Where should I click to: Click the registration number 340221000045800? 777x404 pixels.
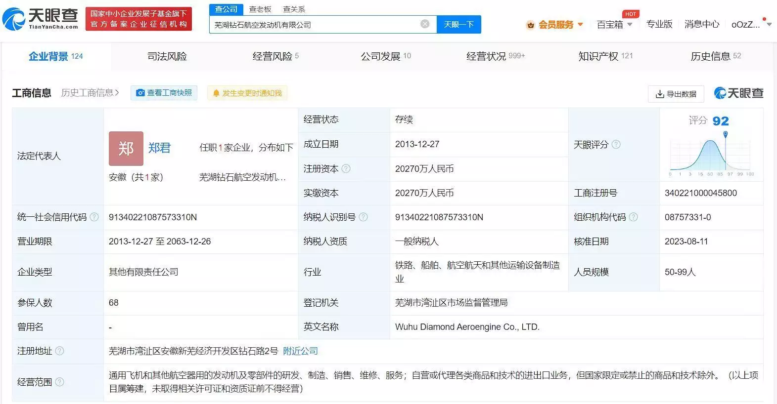[701, 193]
